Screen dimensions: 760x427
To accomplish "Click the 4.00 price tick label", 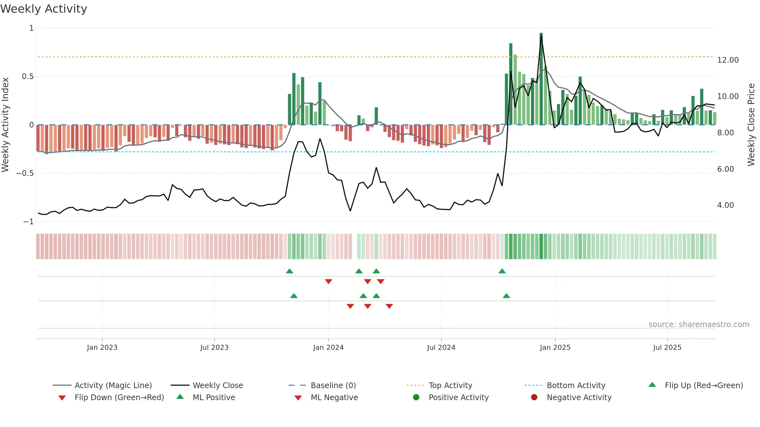I will click(725, 205).
